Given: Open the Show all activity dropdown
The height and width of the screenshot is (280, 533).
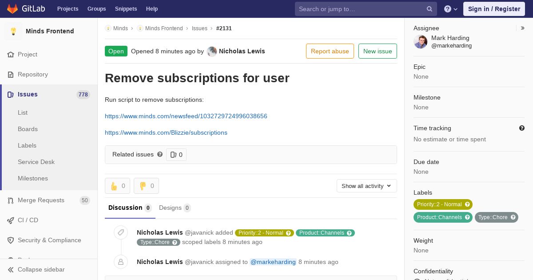Looking at the screenshot, I should pos(367,186).
